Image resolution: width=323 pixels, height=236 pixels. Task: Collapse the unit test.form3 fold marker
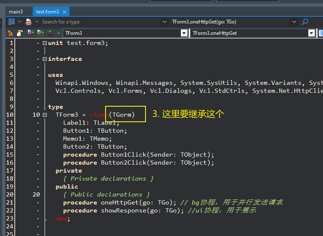(45, 43)
